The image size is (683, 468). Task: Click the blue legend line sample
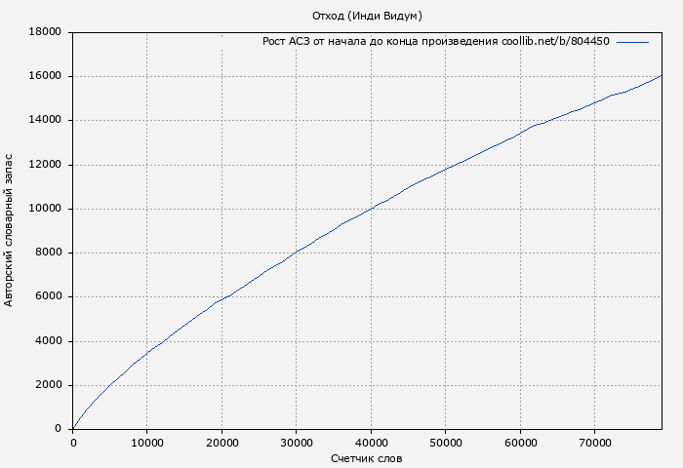tap(632, 42)
